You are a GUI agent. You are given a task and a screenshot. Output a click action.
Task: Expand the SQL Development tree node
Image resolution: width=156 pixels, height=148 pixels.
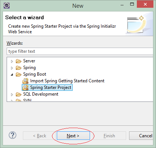12,94
